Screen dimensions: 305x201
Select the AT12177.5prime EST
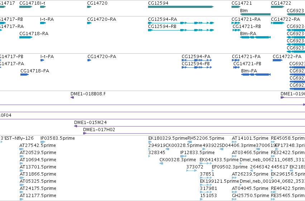coord(22,199)
